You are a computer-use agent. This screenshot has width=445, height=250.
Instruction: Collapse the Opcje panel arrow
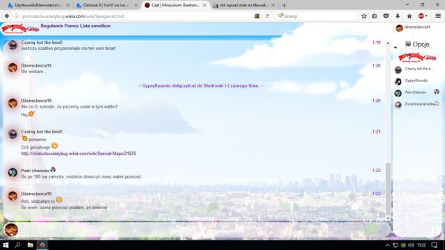[396, 47]
